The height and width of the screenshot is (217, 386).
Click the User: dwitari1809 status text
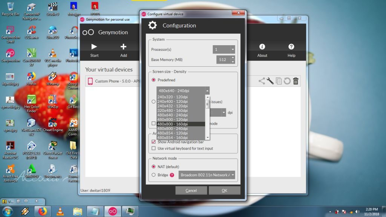pos(95,190)
